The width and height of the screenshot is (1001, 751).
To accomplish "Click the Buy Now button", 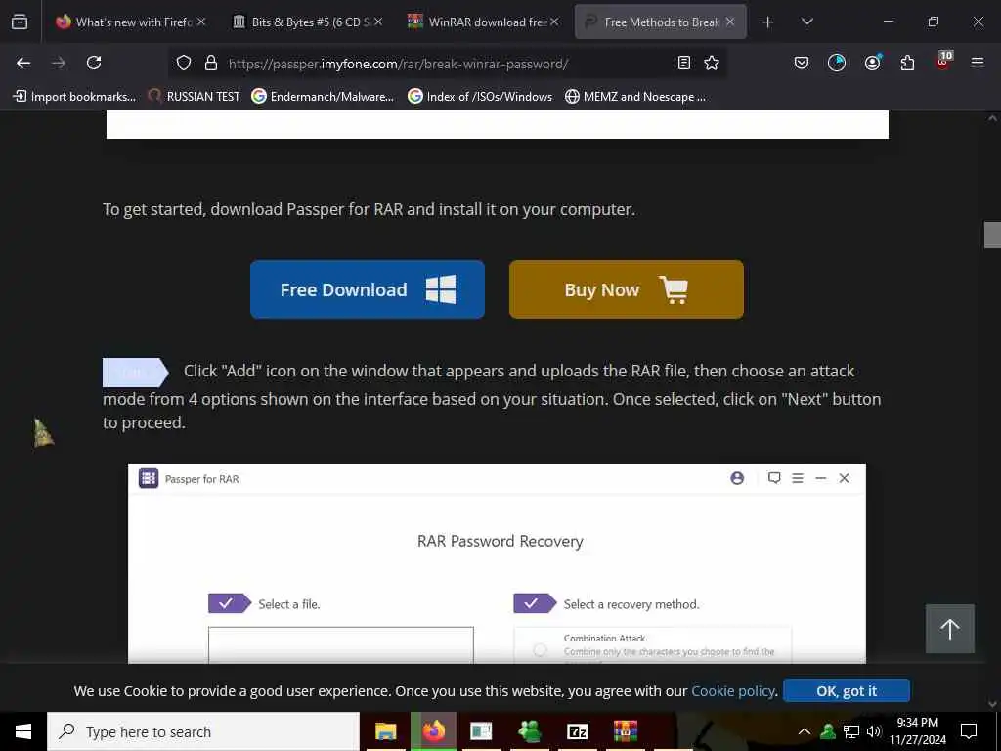I will click(627, 289).
